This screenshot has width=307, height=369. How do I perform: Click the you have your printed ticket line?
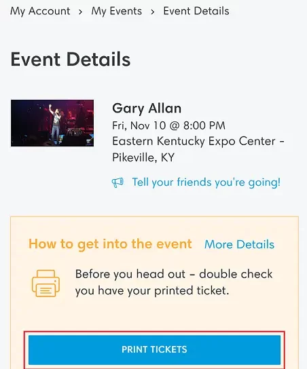coord(152,290)
